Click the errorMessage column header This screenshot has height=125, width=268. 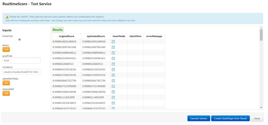coord(154,36)
